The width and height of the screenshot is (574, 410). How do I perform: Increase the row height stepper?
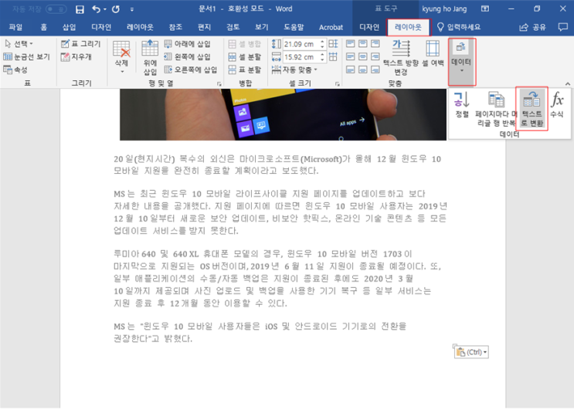(x=322, y=42)
